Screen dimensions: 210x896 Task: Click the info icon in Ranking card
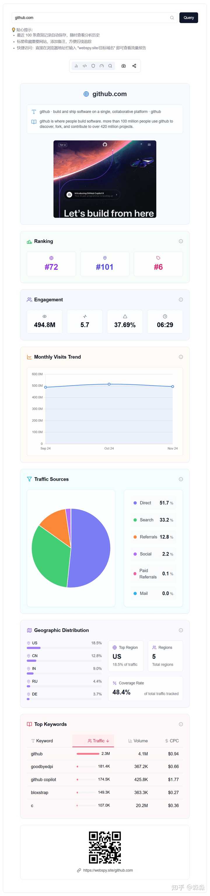point(181,241)
